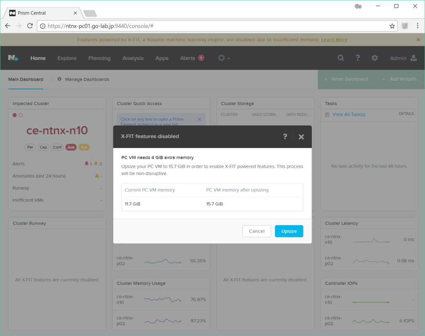425x336 pixels.
Task: Click the Per health badge
Action: tap(30, 147)
